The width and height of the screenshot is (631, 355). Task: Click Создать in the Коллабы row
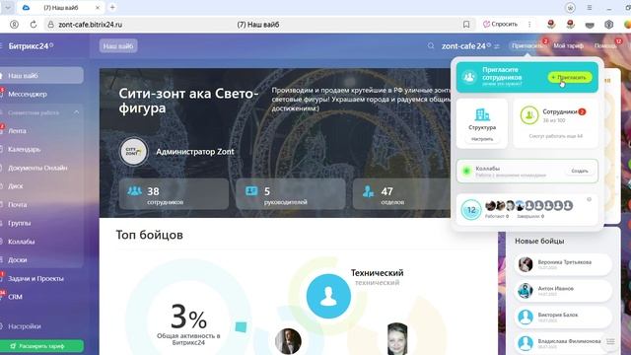(580, 171)
